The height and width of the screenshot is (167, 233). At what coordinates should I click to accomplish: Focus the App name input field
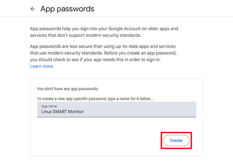[x=116, y=109]
